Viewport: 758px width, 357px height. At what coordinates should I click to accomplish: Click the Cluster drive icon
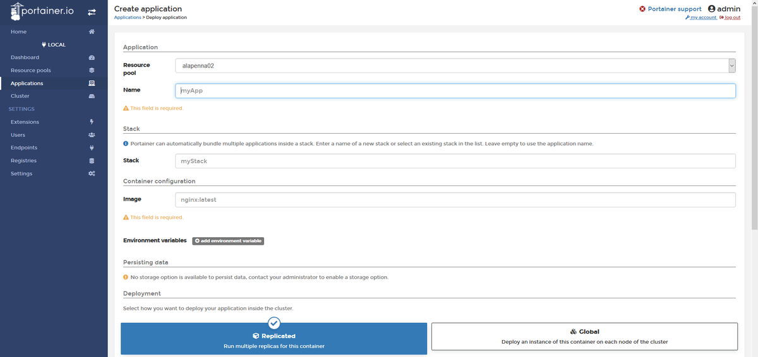92,96
